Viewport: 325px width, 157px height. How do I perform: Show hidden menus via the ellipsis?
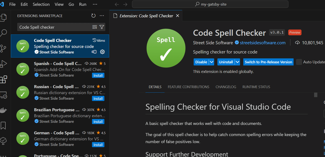pos(95,4)
